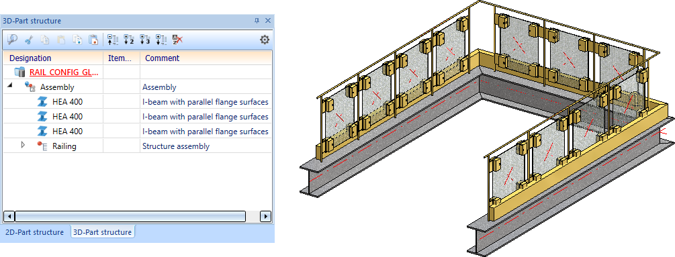
Task: Click the horizontal scrollbar thumb
Action: (130, 216)
